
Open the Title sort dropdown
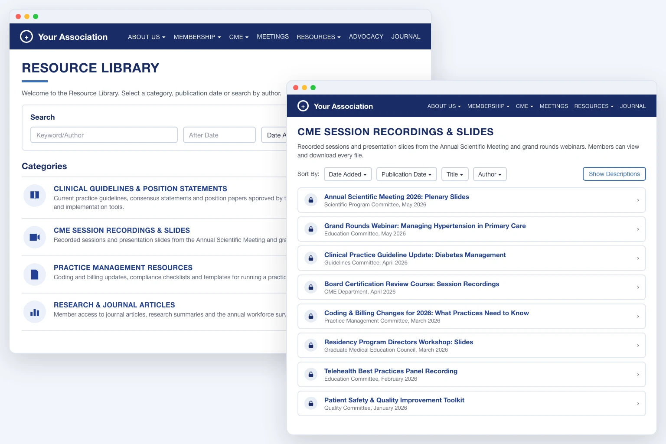tap(455, 174)
